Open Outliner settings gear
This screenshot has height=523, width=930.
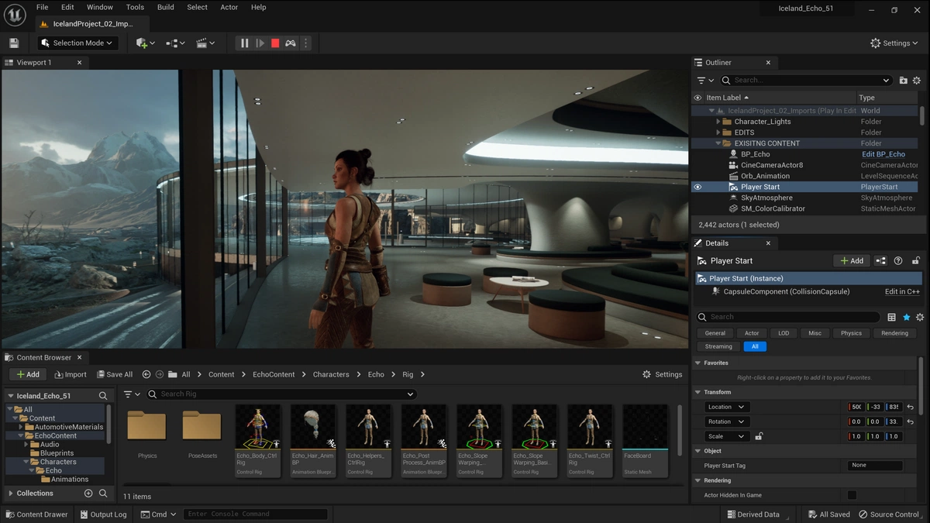917,81
